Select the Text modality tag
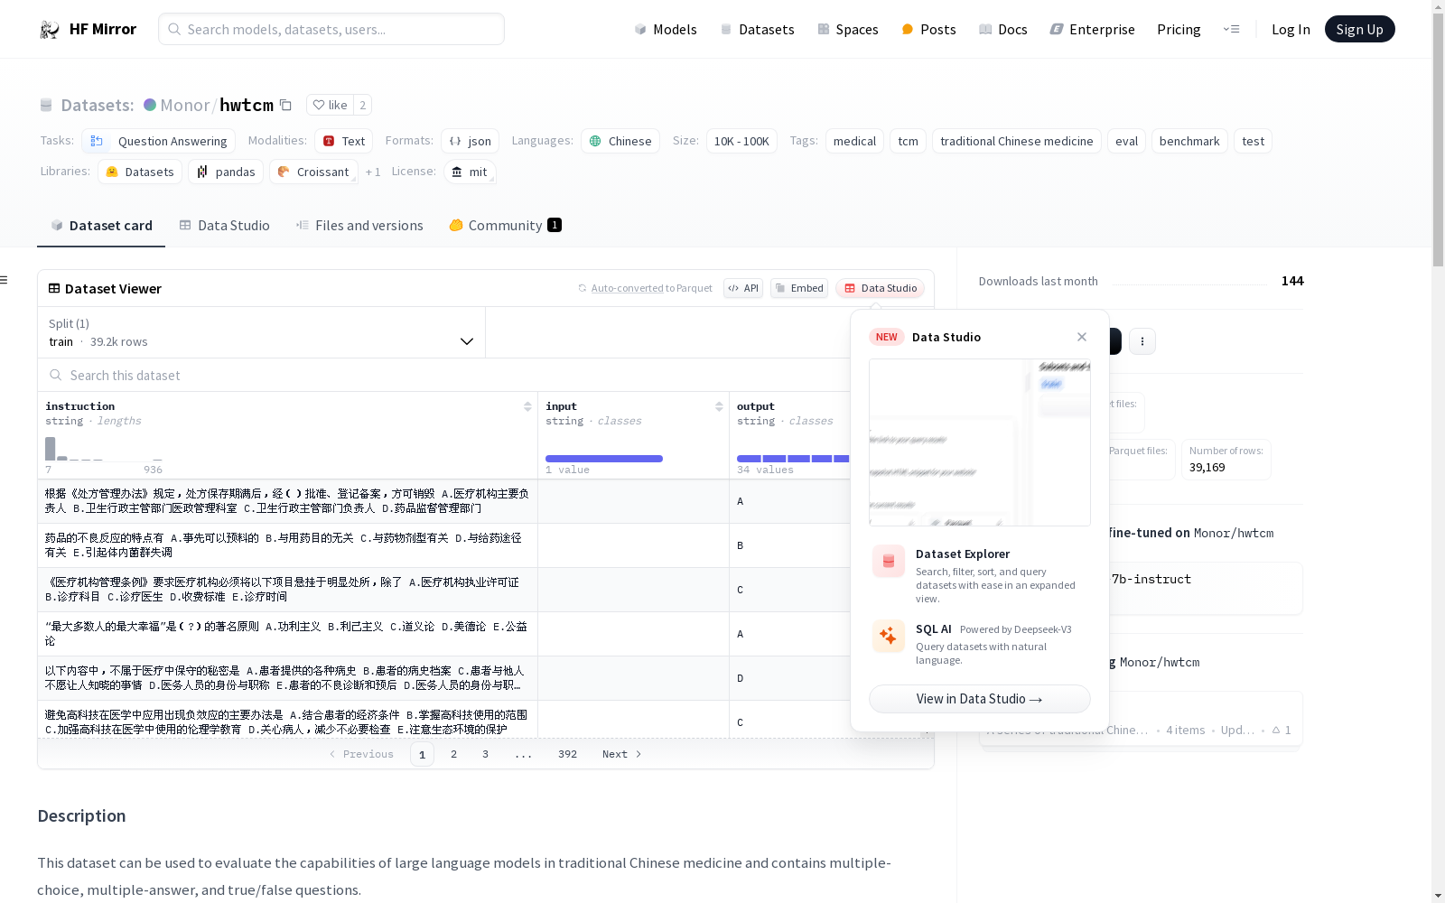1445x903 pixels. pos(343,141)
